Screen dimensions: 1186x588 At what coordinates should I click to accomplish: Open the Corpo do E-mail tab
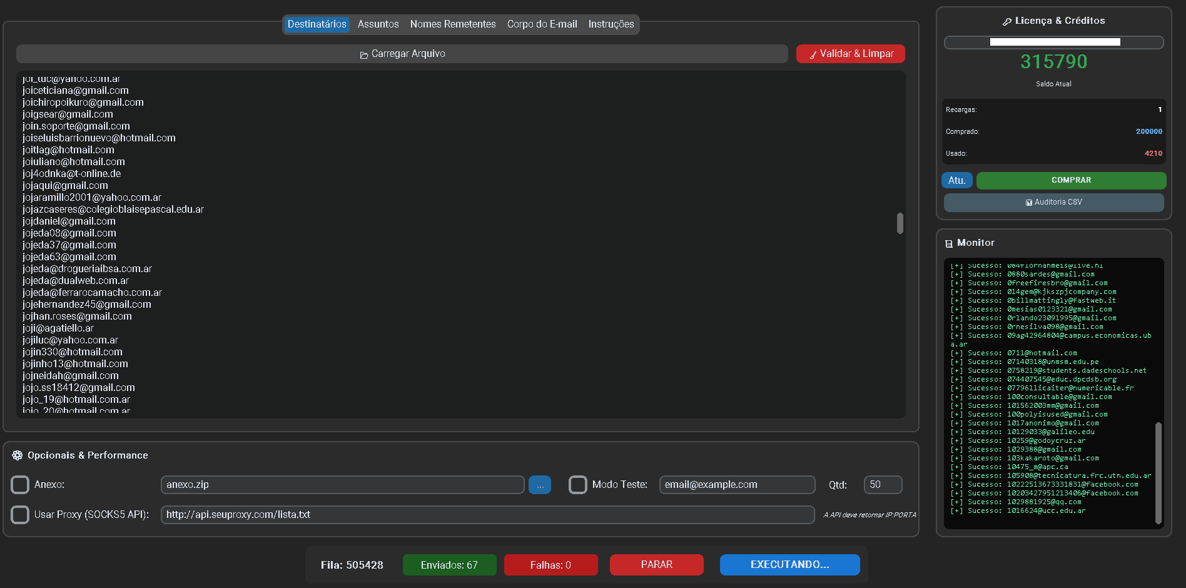point(542,24)
